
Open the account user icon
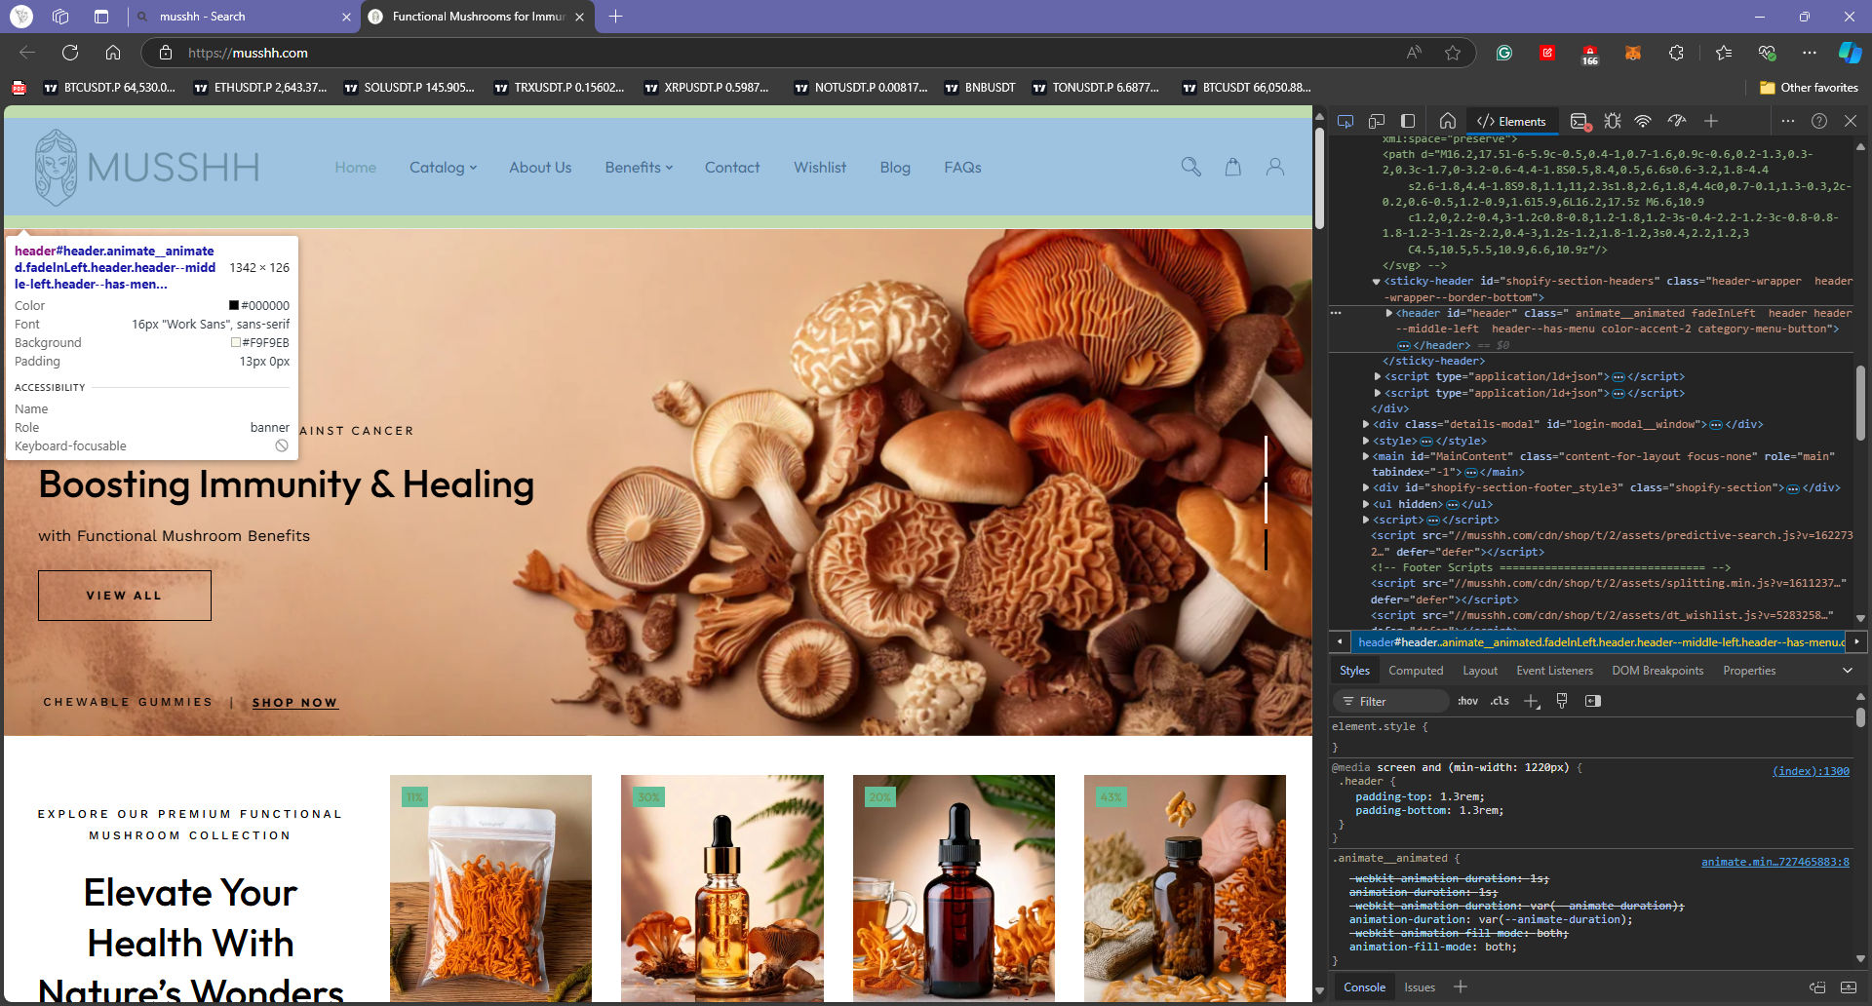(x=1274, y=167)
